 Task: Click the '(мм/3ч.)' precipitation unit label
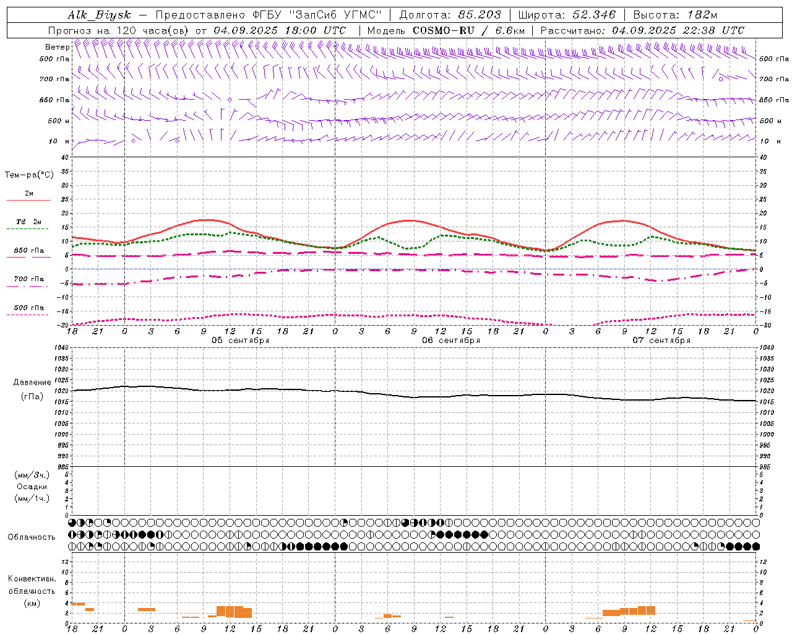[32, 475]
